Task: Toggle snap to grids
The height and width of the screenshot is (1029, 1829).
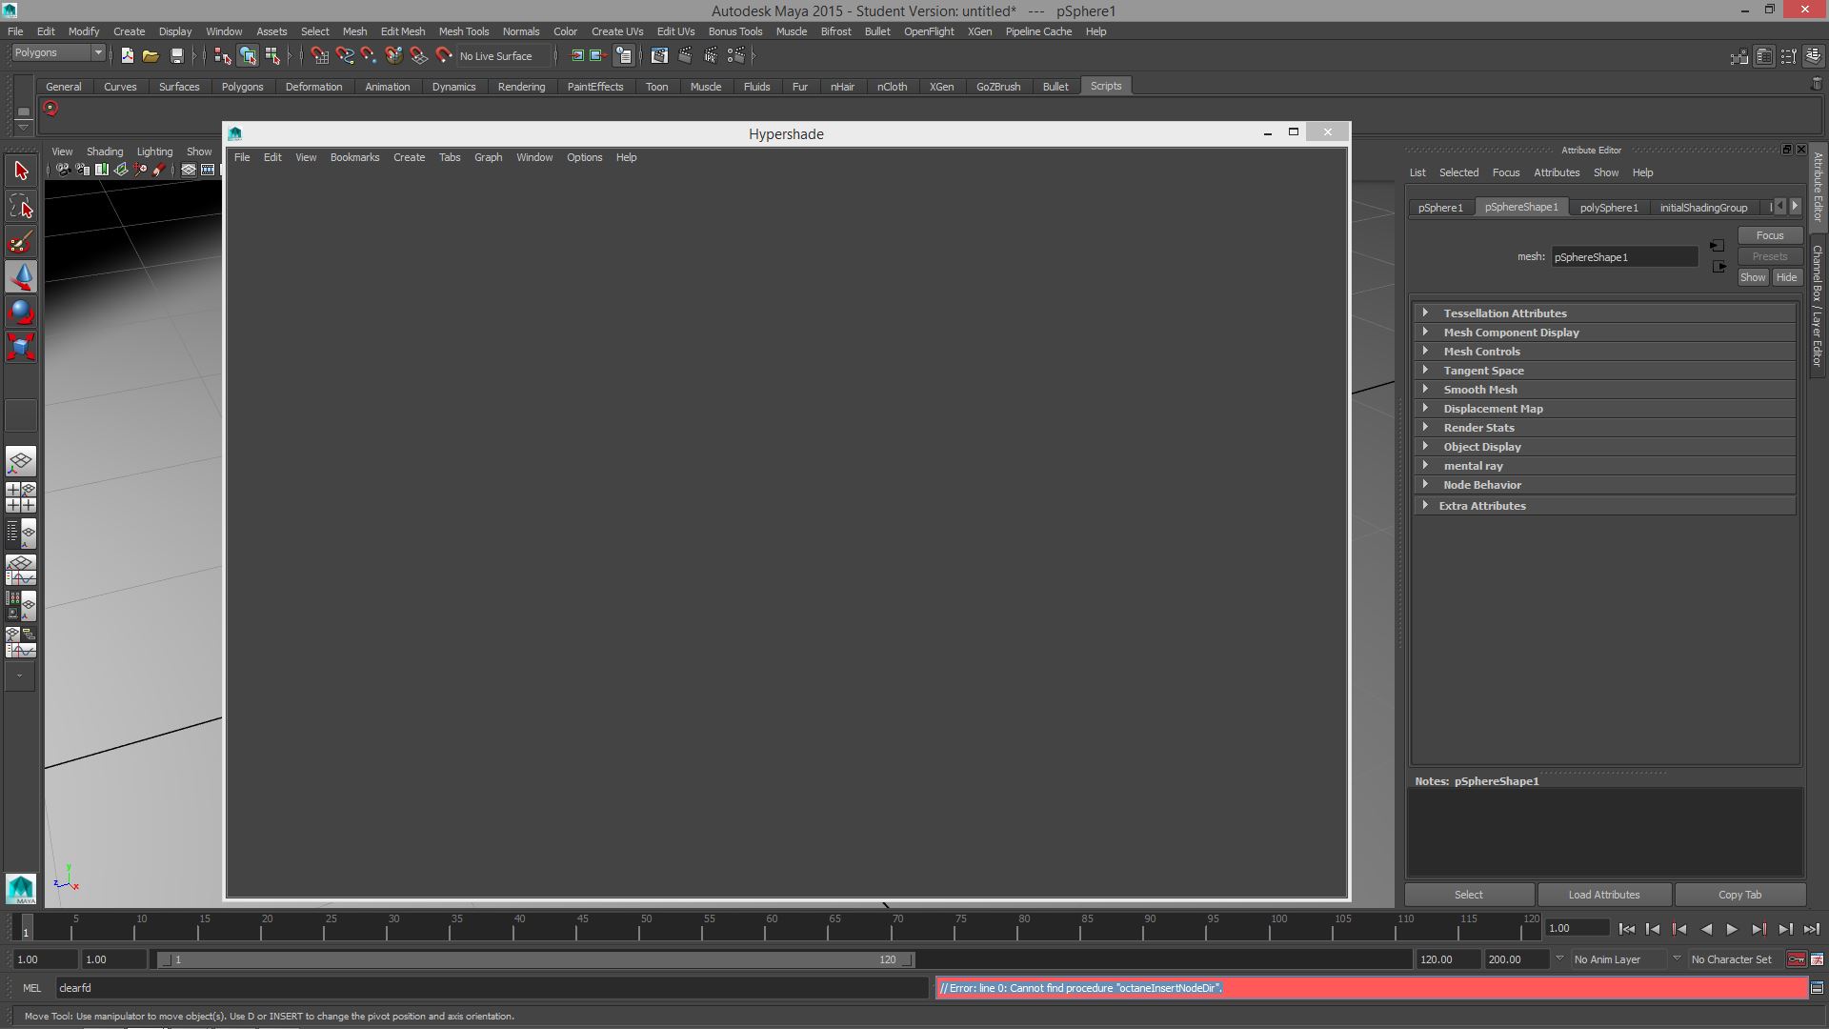Action: point(319,56)
